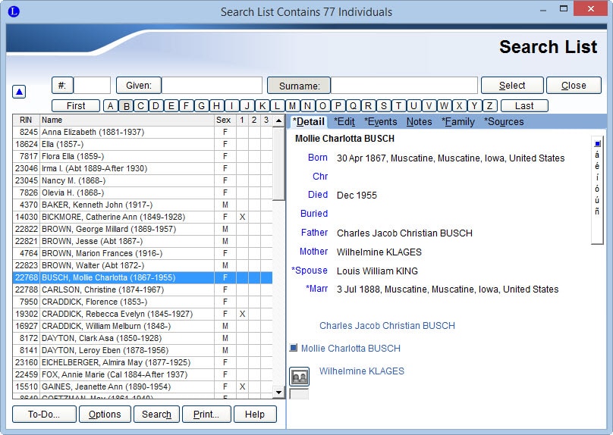Click the Name column header
The image size is (613, 435).
pos(127,120)
